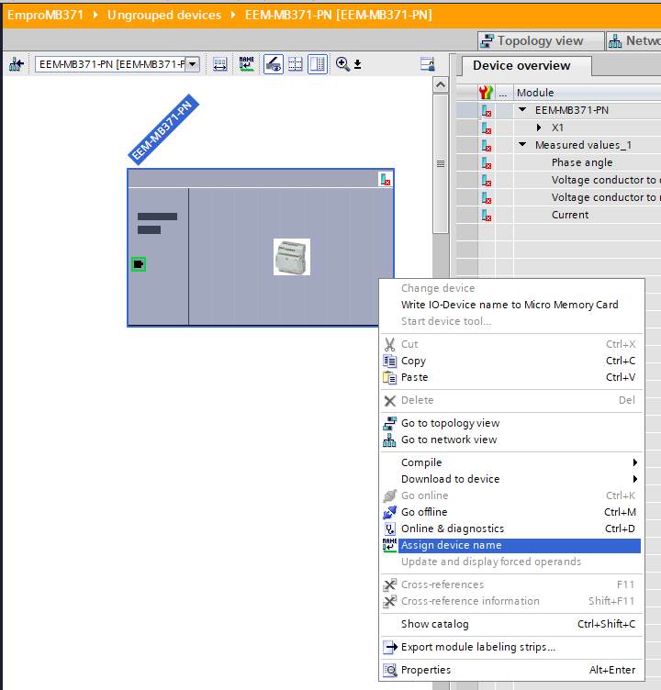Click the network view switch icon in toolbar
This screenshot has width=661, height=690.
click(17, 64)
